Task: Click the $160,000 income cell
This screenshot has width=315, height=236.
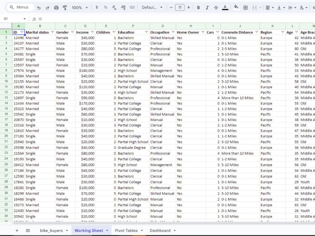Action: click(x=85, y=70)
